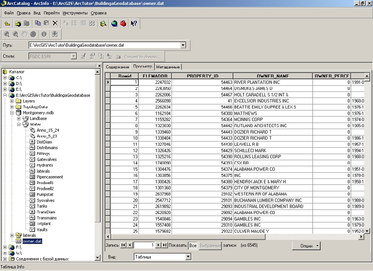Go to first record button
The width and height of the screenshot is (373, 271).
[123, 245]
